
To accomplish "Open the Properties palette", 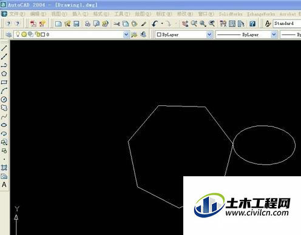I will [223, 24].
